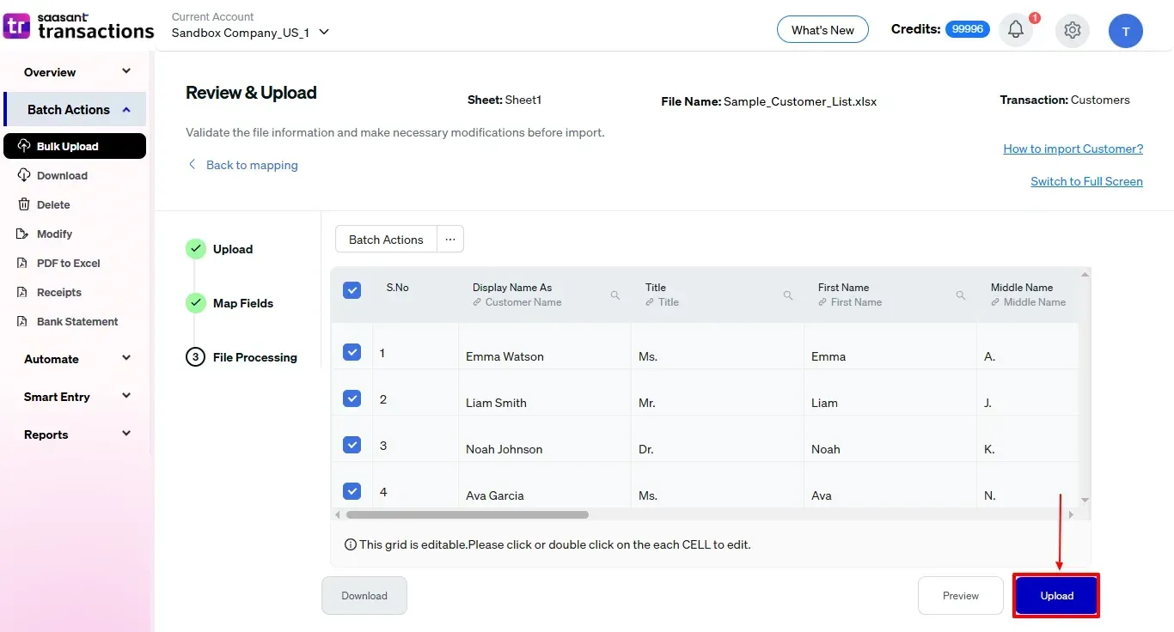This screenshot has height=632, width=1174.
Task: Open the Batch Actions grid button
Action: (386, 240)
